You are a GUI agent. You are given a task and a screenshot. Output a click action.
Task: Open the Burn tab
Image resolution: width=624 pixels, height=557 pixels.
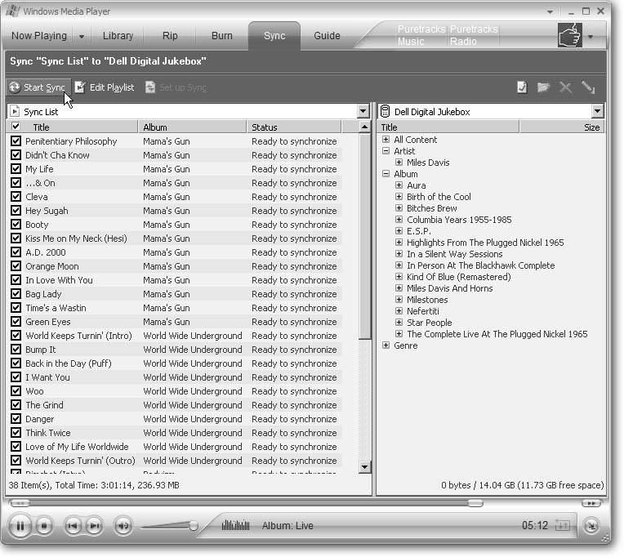221,36
